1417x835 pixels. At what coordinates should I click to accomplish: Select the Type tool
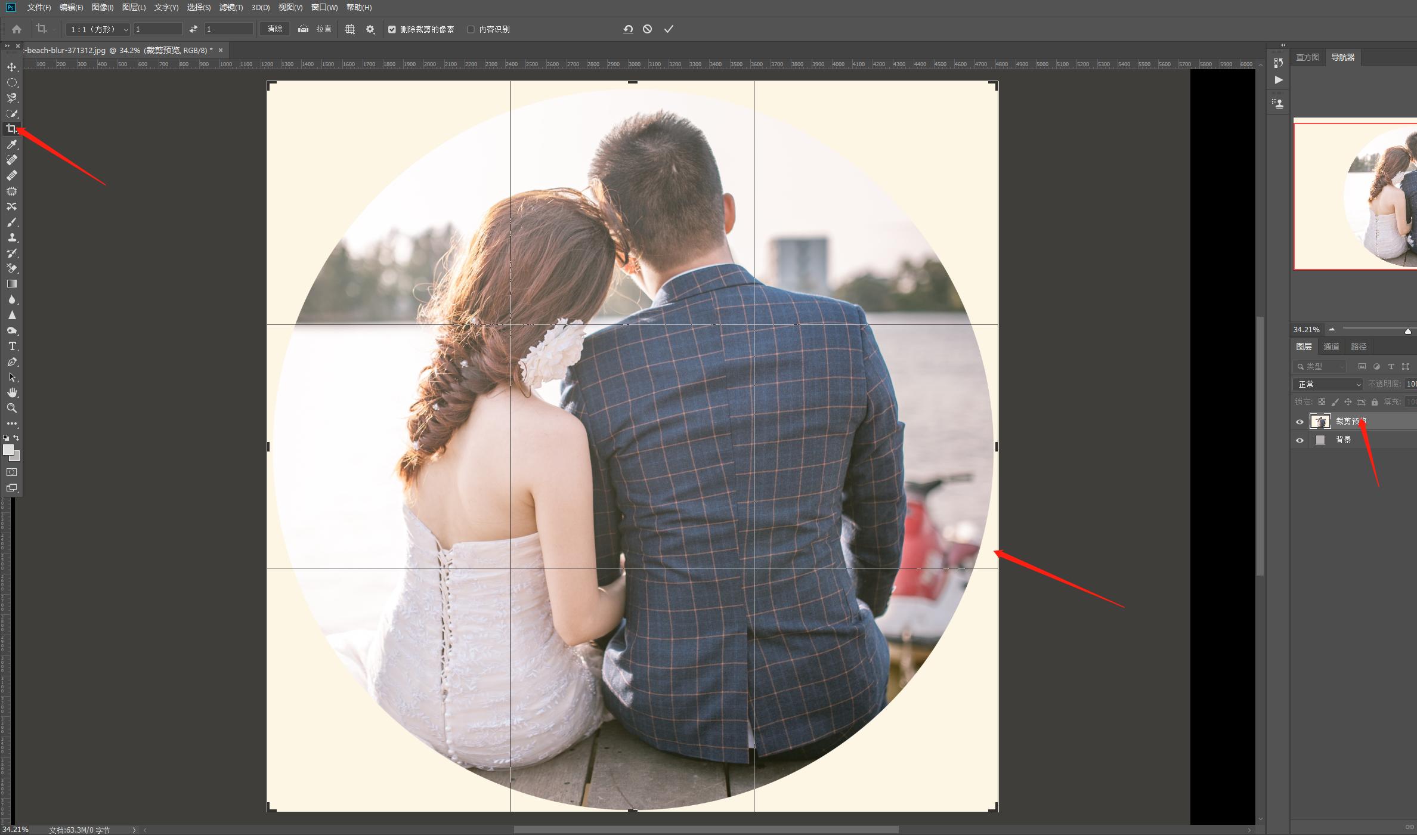11,347
